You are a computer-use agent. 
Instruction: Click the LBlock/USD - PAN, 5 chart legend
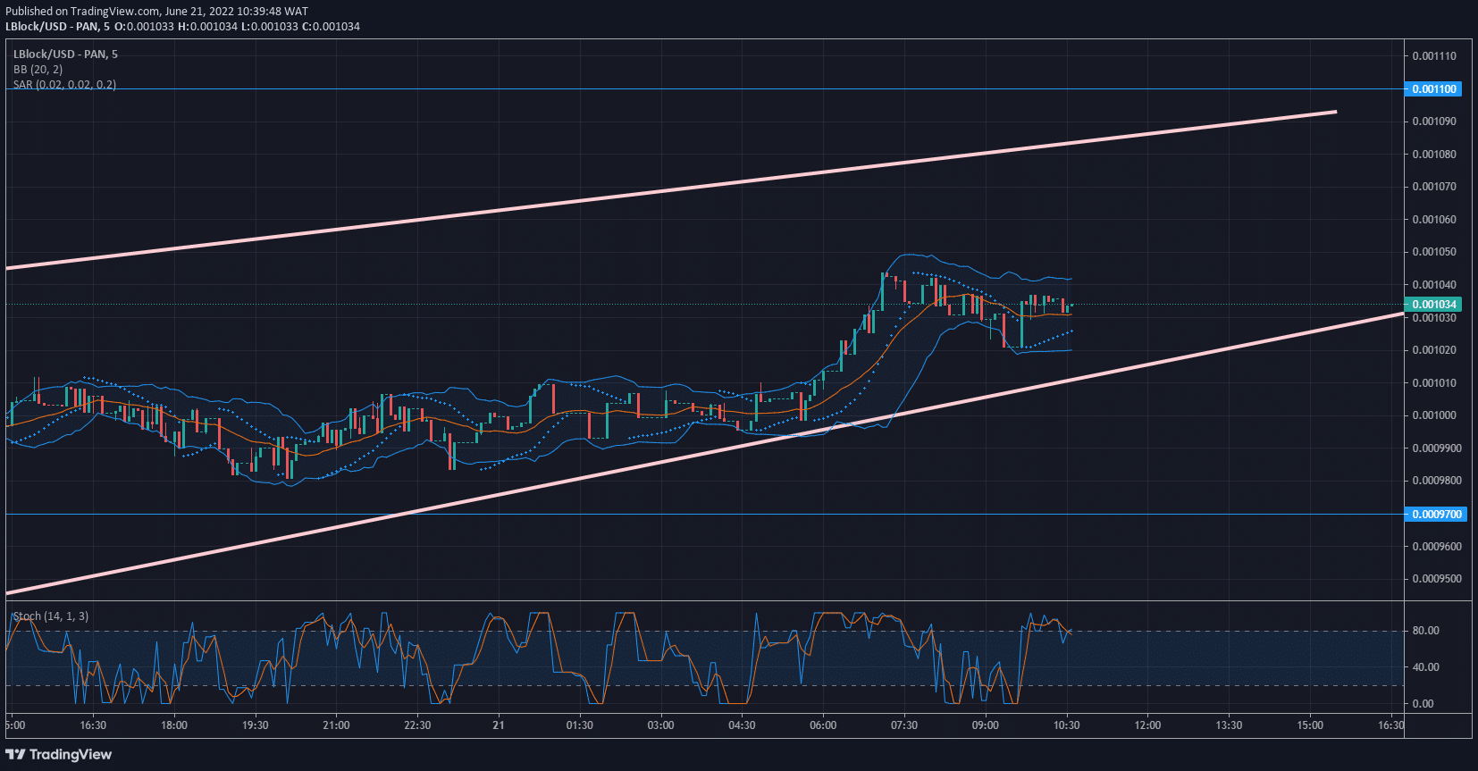pos(65,54)
